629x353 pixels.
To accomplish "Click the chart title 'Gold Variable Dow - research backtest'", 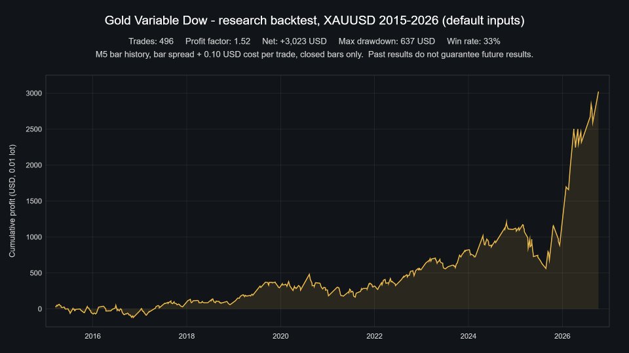I will point(314,20).
